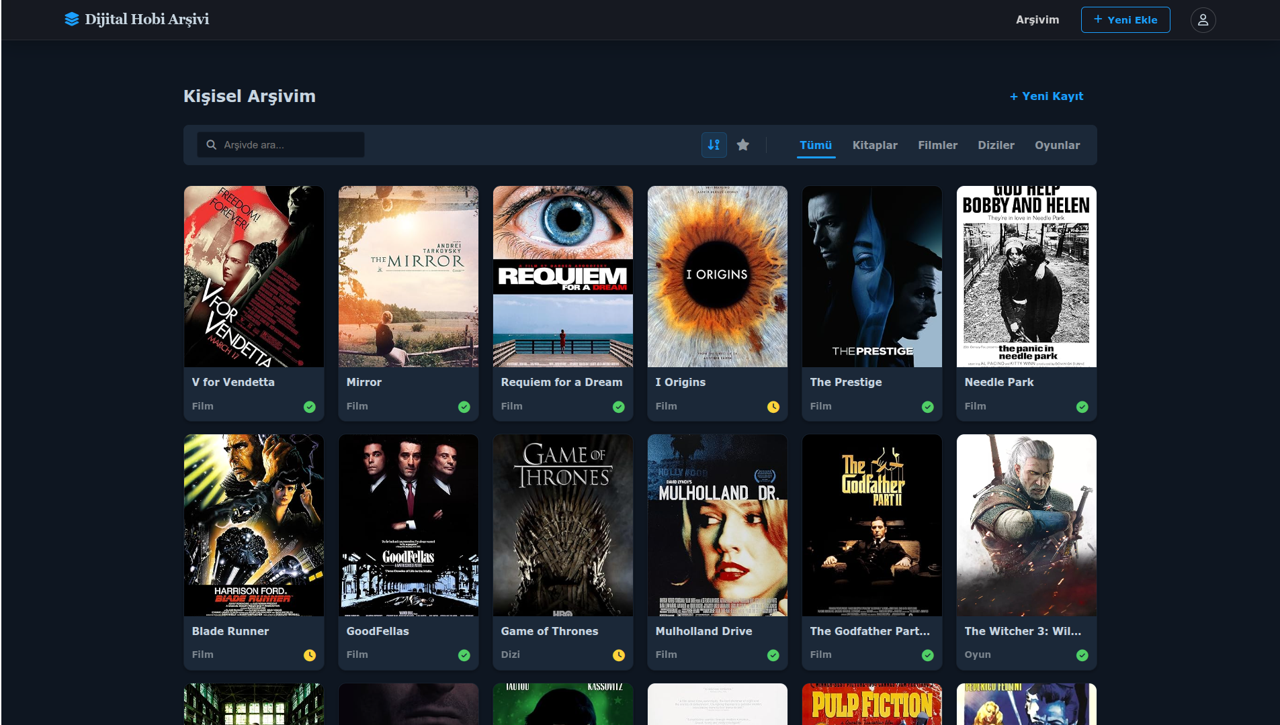The width and height of the screenshot is (1280, 725).
Task: Click the sort order arrows icon
Action: click(714, 145)
